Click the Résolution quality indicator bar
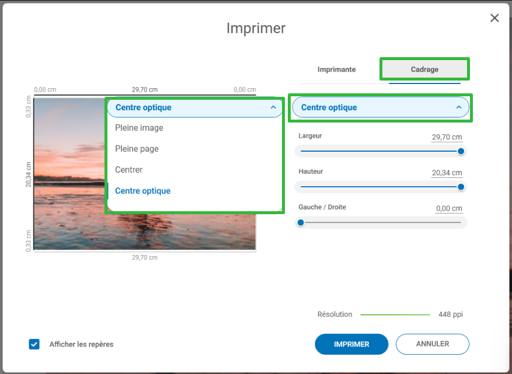 point(395,314)
